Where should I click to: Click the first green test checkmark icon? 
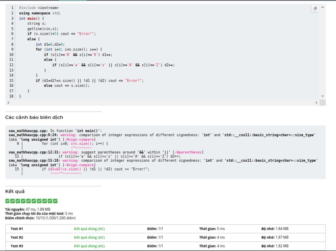(x=8, y=201)
